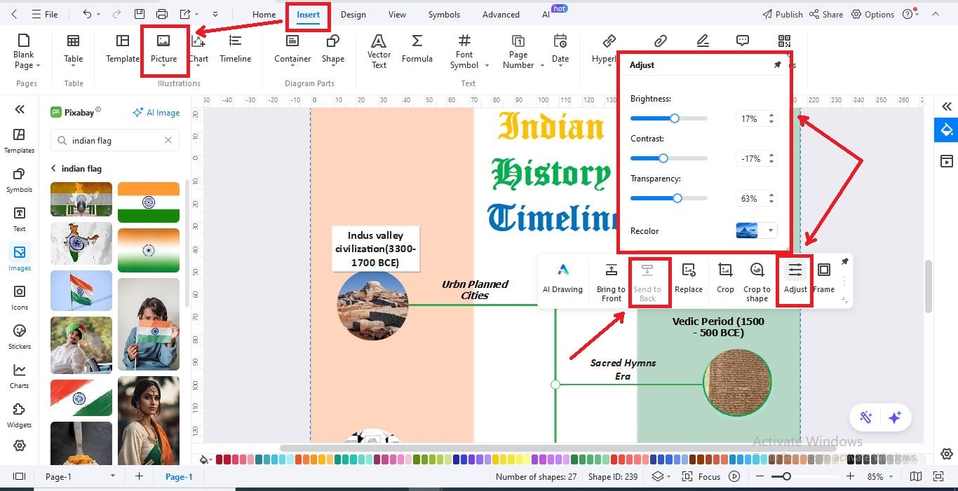Open Text panel in left sidebar
958x491 pixels.
[x=20, y=219]
